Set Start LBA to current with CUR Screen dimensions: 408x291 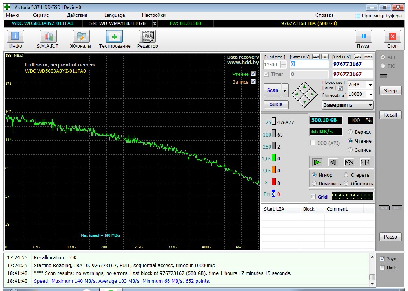point(316,57)
